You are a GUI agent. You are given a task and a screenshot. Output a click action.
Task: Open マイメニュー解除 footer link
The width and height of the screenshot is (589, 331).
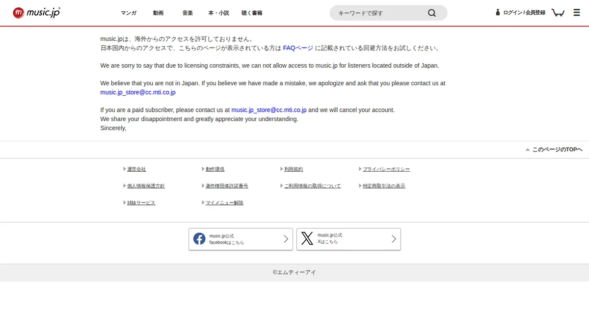click(224, 203)
